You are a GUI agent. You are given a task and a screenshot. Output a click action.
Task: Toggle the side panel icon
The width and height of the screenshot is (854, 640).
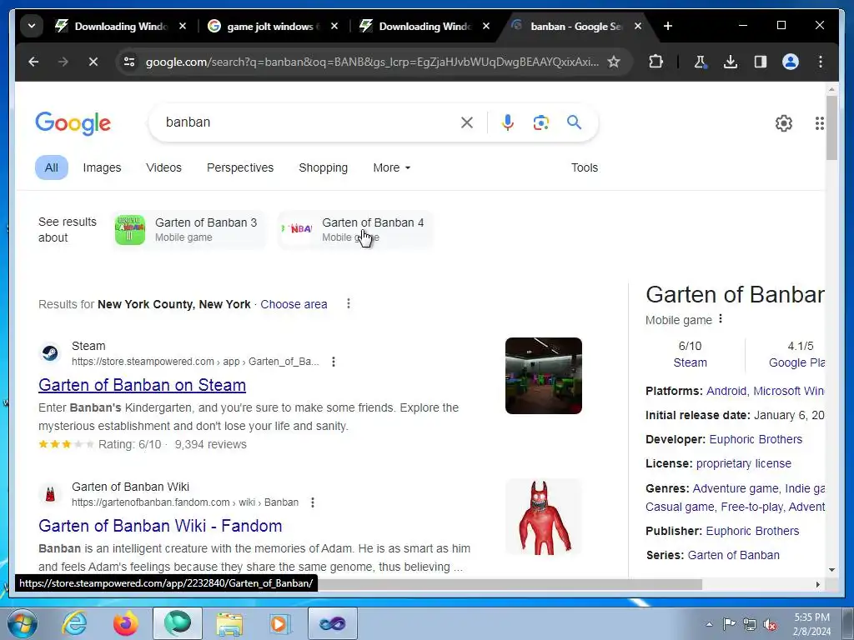(x=761, y=62)
